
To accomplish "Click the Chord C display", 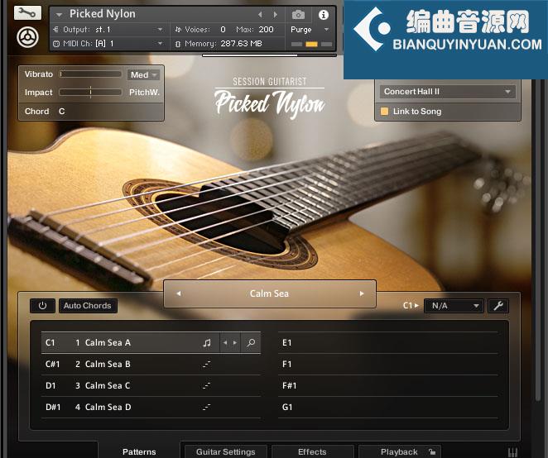I will click(x=91, y=112).
